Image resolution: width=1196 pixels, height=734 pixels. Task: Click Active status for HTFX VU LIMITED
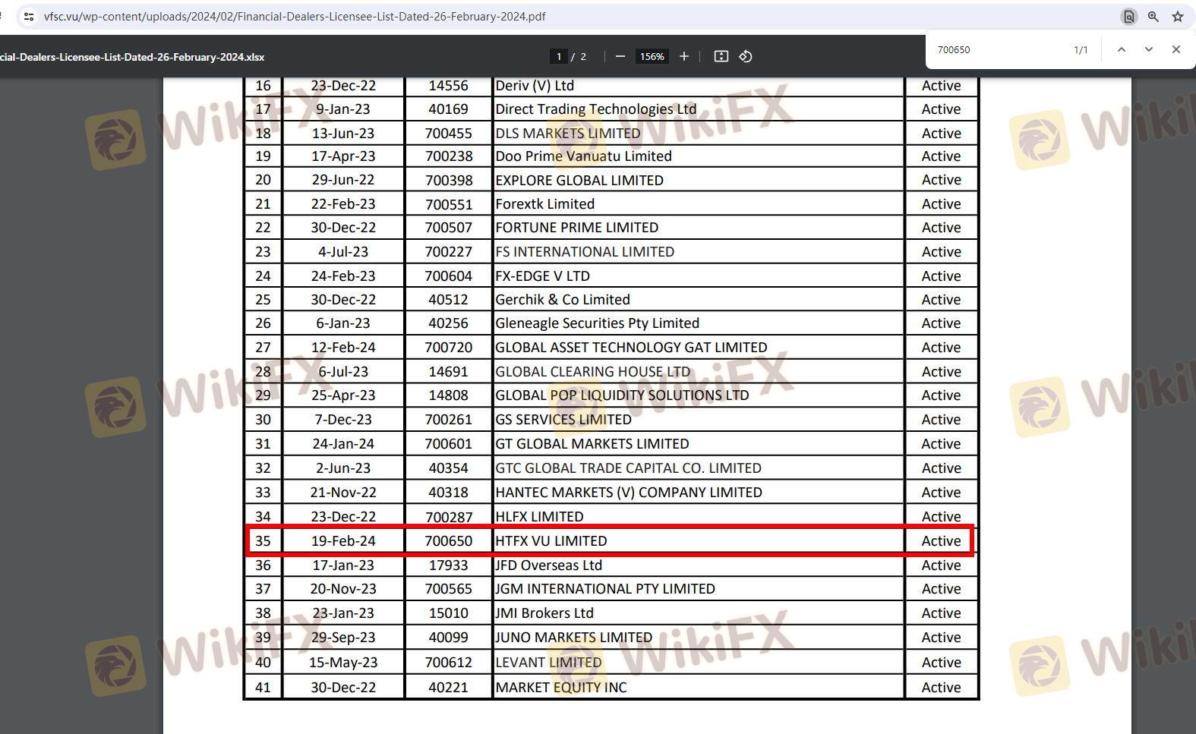point(940,540)
